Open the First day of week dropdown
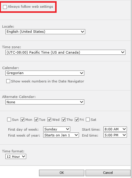 [x=57, y=129]
